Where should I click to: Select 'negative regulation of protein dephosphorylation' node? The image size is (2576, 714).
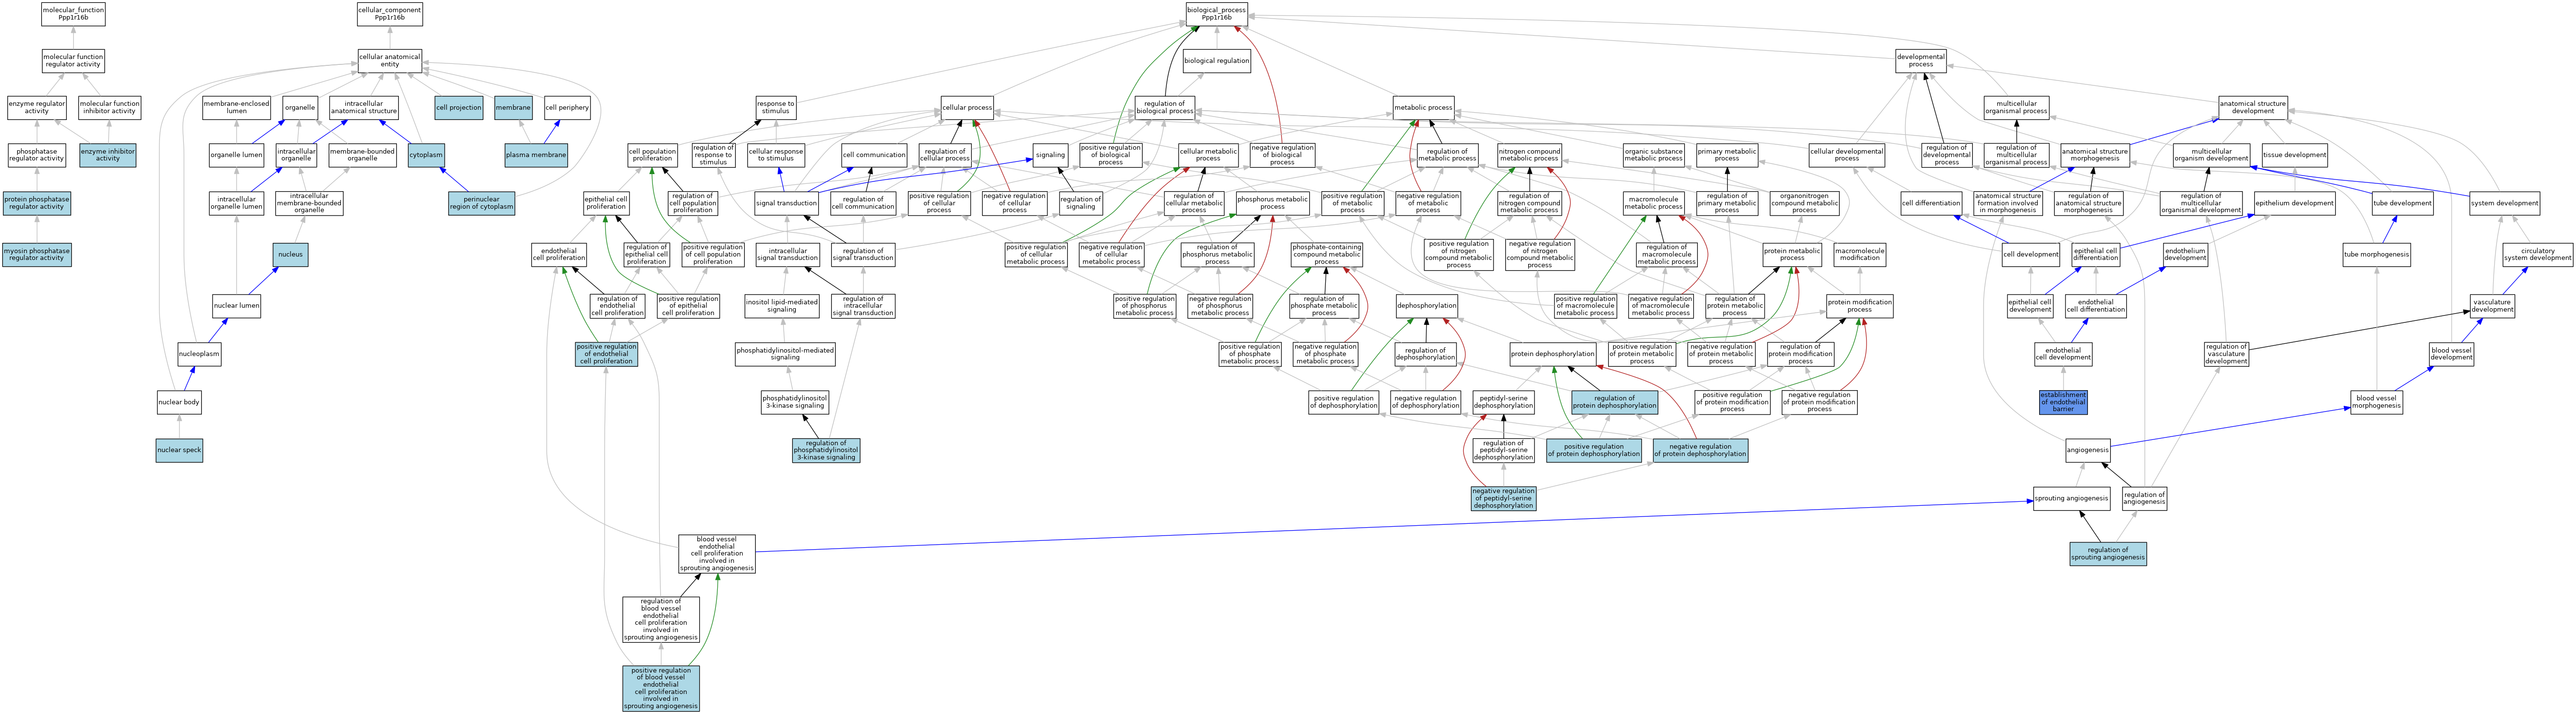1700,450
